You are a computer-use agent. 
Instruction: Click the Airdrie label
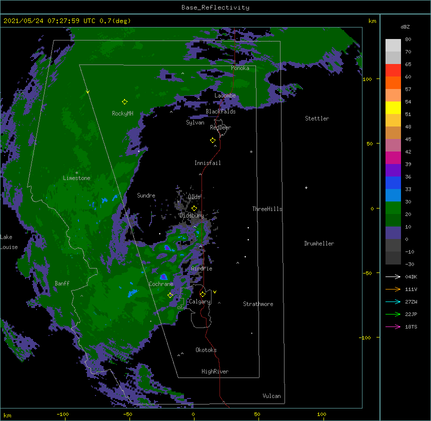pyautogui.click(x=202, y=268)
